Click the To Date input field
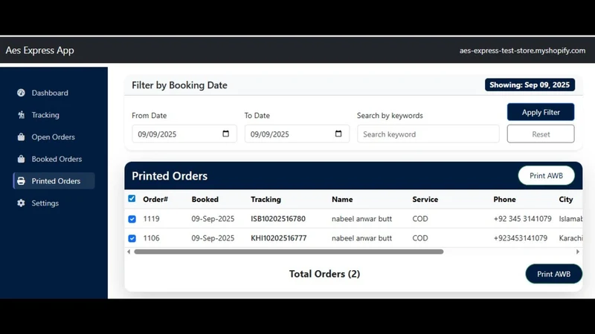The width and height of the screenshot is (595, 334). pyautogui.click(x=297, y=134)
